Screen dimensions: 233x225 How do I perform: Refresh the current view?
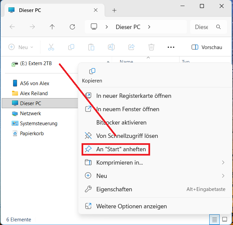pyautogui.click(x=72, y=27)
